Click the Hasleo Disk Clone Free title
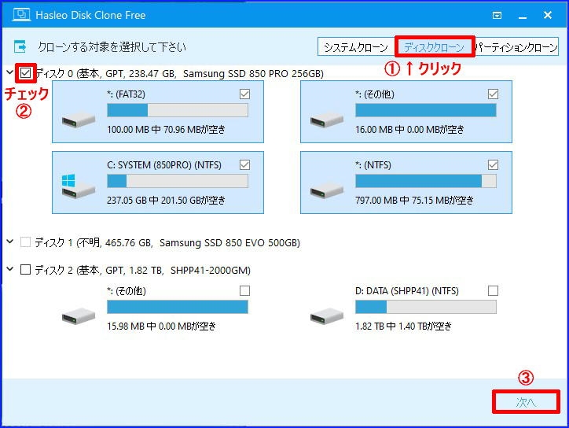 90,15
